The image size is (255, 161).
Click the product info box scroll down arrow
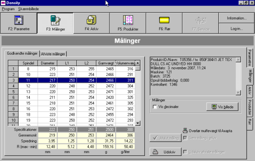coord(238,93)
